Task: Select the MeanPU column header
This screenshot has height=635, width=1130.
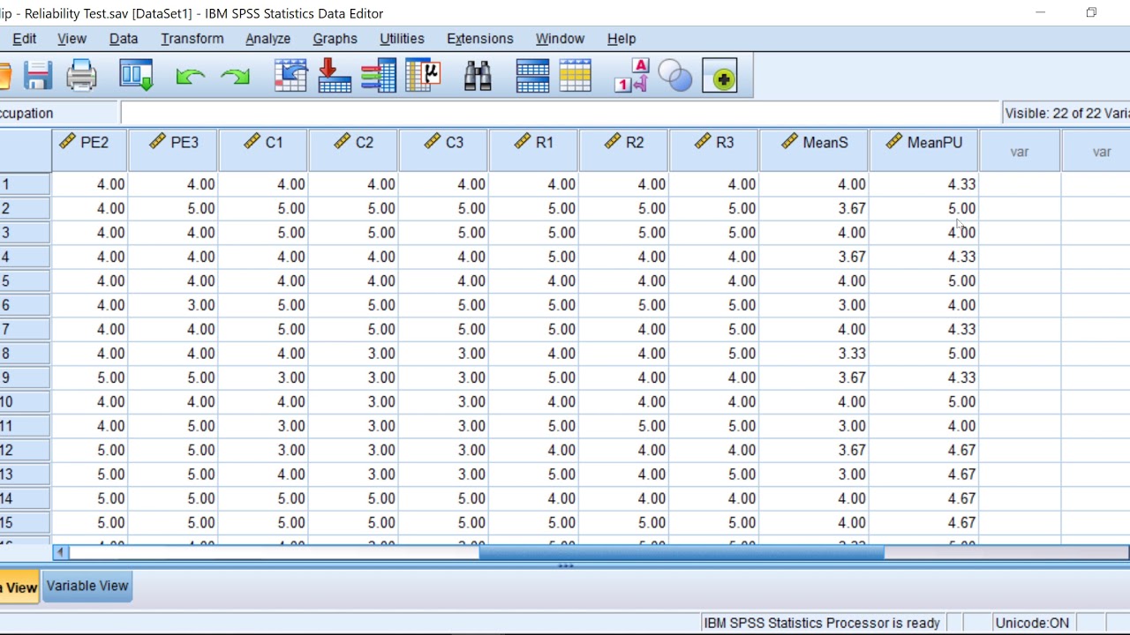Action: 924,150
